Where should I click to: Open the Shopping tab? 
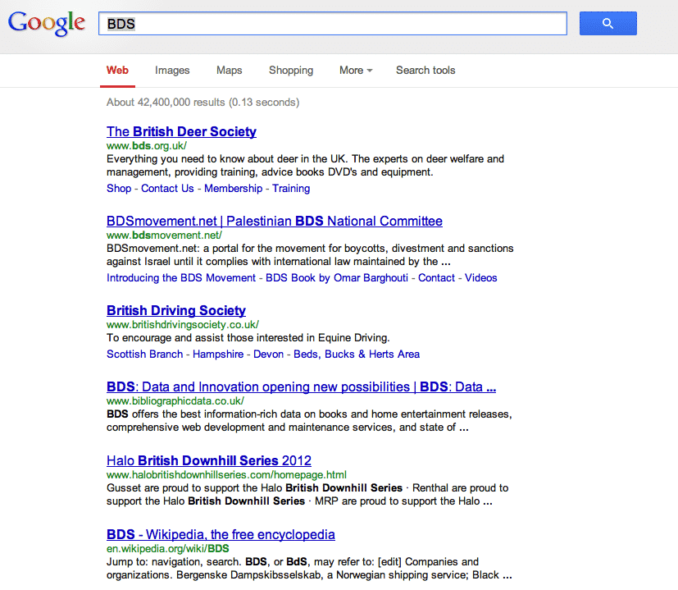coord(291,70)
